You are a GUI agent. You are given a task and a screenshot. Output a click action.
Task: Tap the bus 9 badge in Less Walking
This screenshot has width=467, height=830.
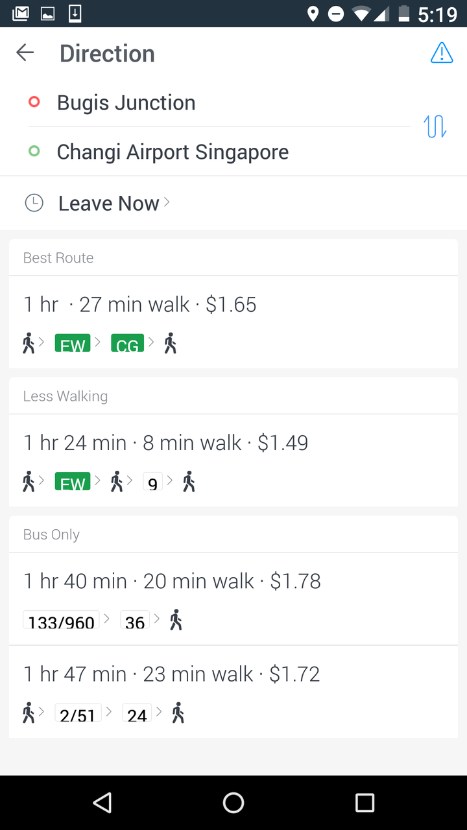tap(152, 482)
